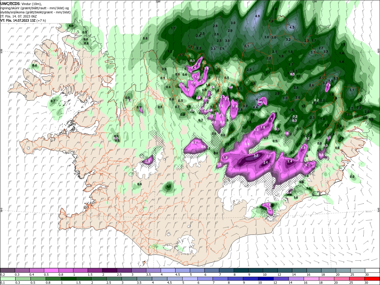Select the red-pink 25 swatch in lower legend row
The image size is (380, 285).
357,278
